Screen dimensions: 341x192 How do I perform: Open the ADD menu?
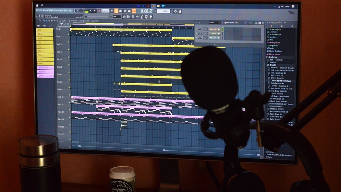point(44,10)
